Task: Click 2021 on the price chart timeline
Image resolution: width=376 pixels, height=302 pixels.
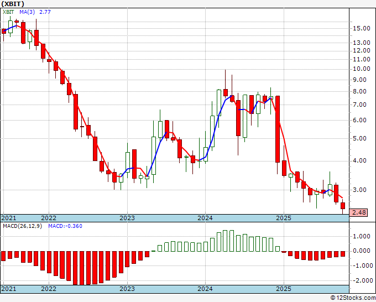Action: tap(9, 218)
